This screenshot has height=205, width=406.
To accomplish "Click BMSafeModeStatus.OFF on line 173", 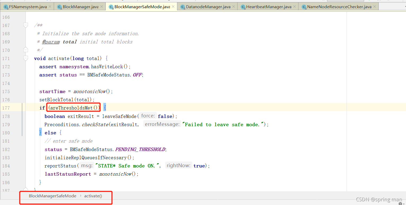I will (x=114, y=75).
